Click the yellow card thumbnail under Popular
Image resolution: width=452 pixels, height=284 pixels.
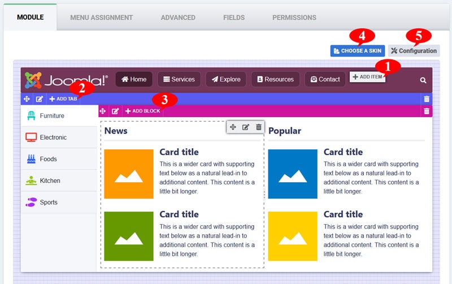coord(293,236)
